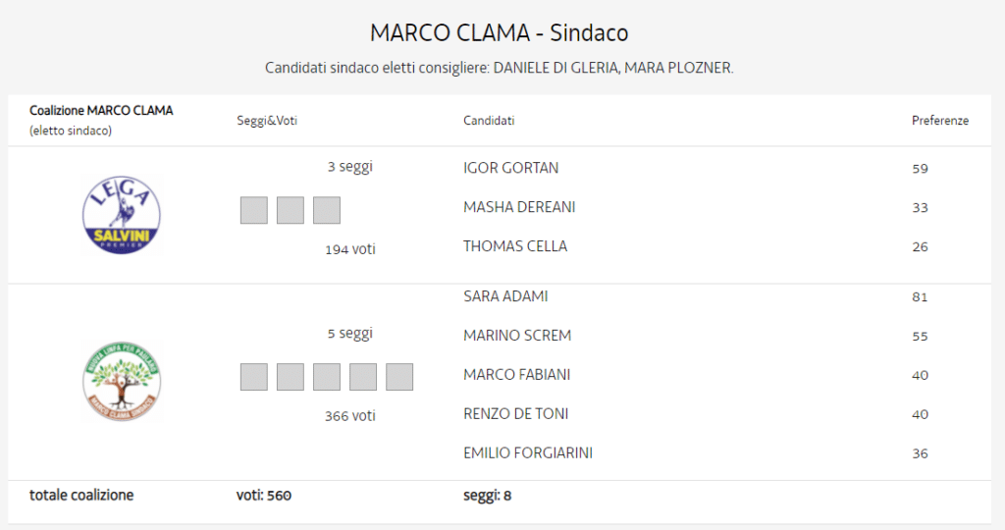Click candidate Thomas Cella

515,246
